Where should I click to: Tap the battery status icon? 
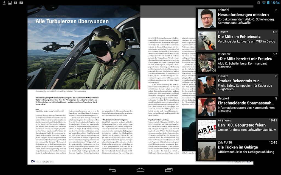point(268,3)
